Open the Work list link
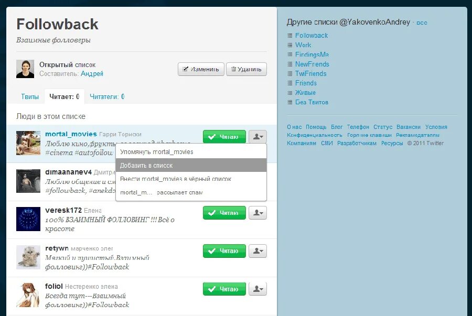The width and height of the screenshot is (472, 316). point(303,45)
